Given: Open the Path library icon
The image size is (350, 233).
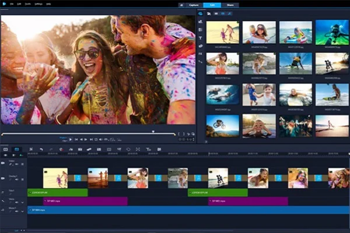Looking at the screenshot, I should point(200,62).
